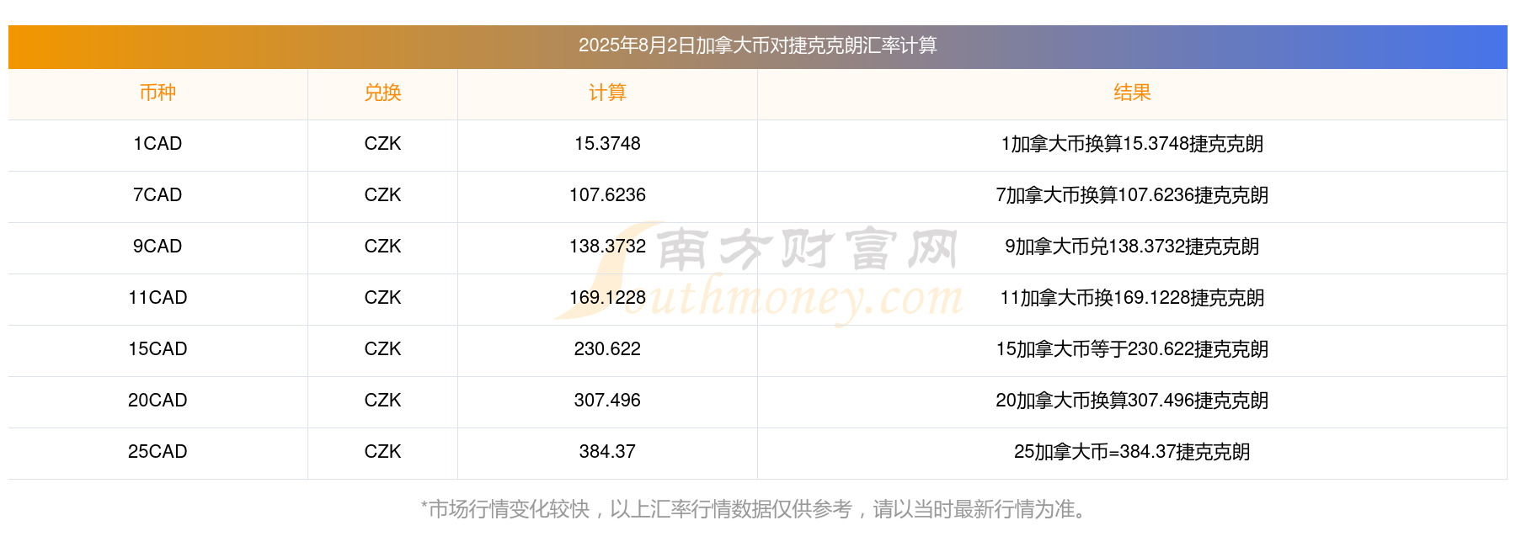
Task: Select the '11CAD' cell
Action: (x=157, y=298)
